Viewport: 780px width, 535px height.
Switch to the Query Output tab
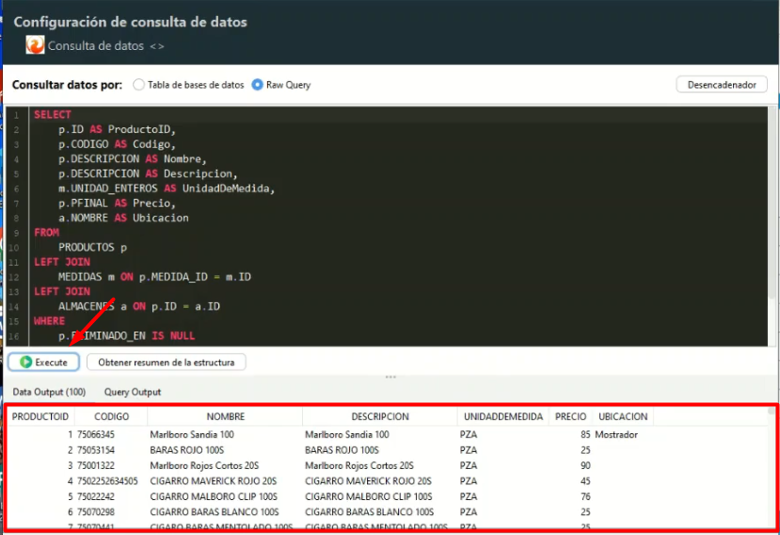click(133, 392)
